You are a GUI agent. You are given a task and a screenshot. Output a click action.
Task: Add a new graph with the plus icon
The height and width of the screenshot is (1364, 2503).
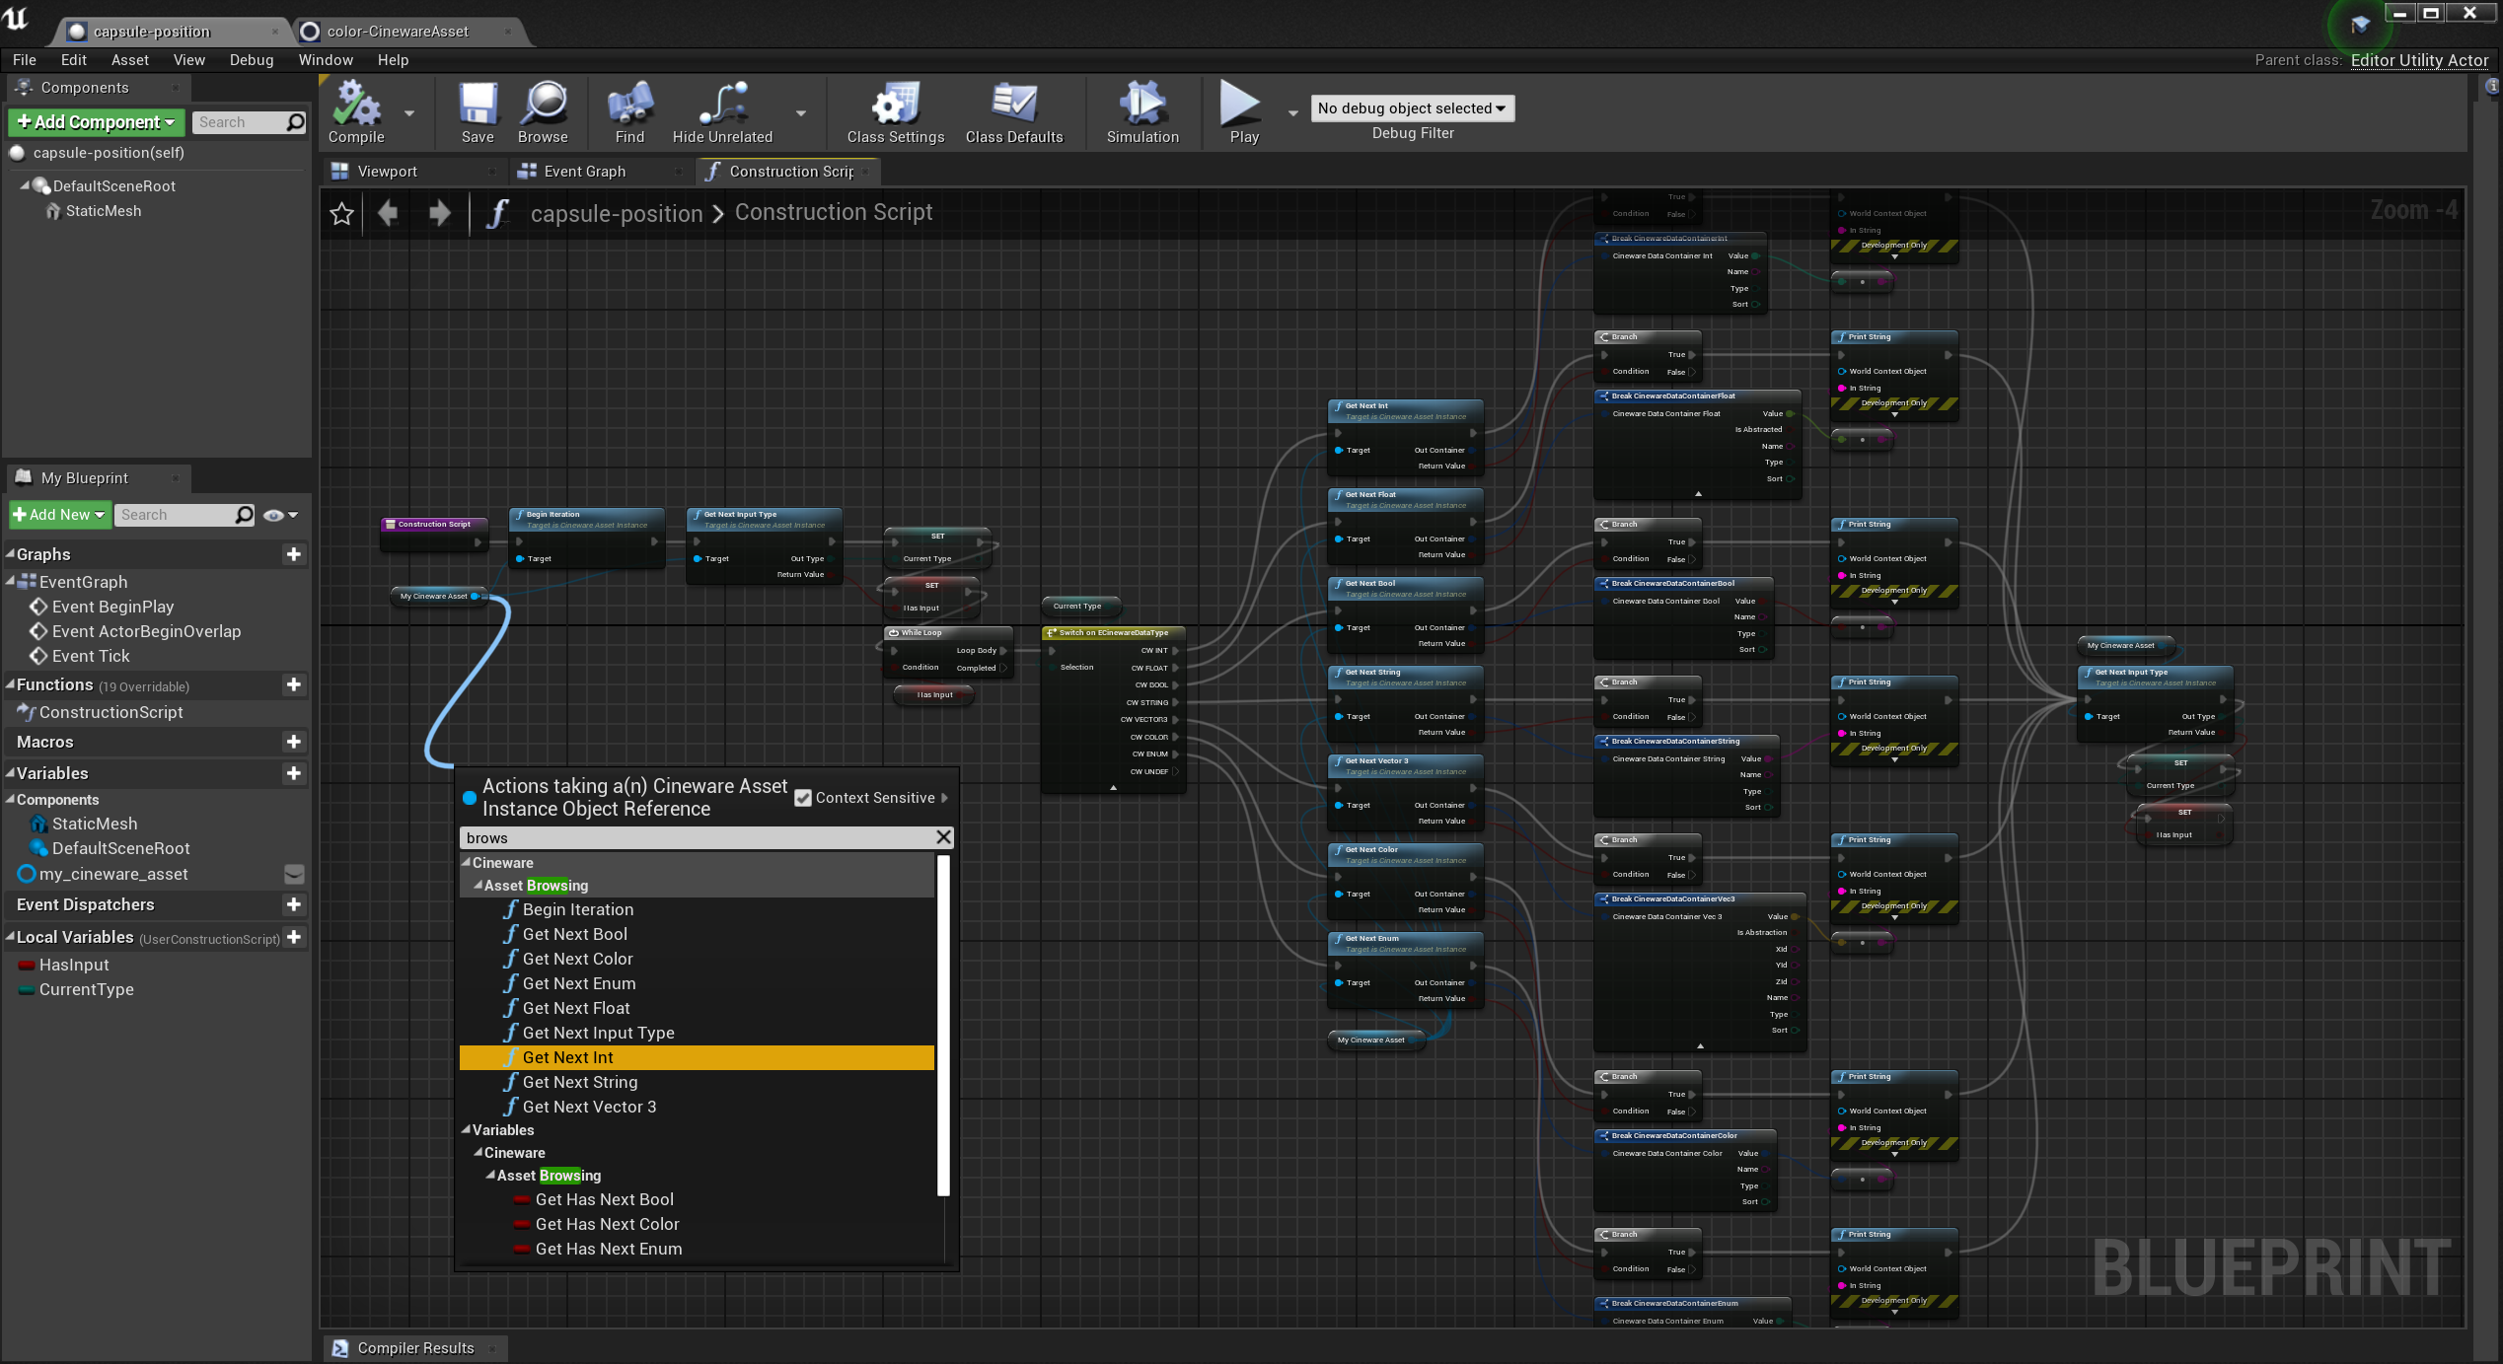click(293, 554)
